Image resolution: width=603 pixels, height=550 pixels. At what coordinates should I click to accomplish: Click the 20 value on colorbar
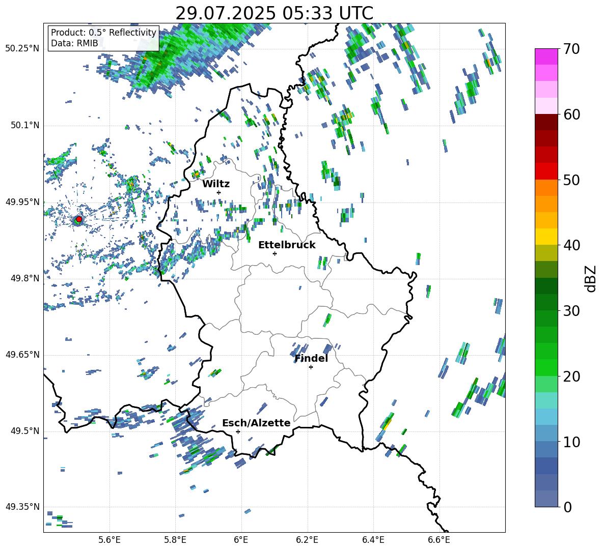571,377
